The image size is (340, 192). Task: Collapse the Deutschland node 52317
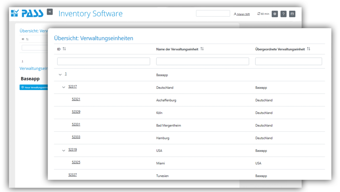point(63,87)
